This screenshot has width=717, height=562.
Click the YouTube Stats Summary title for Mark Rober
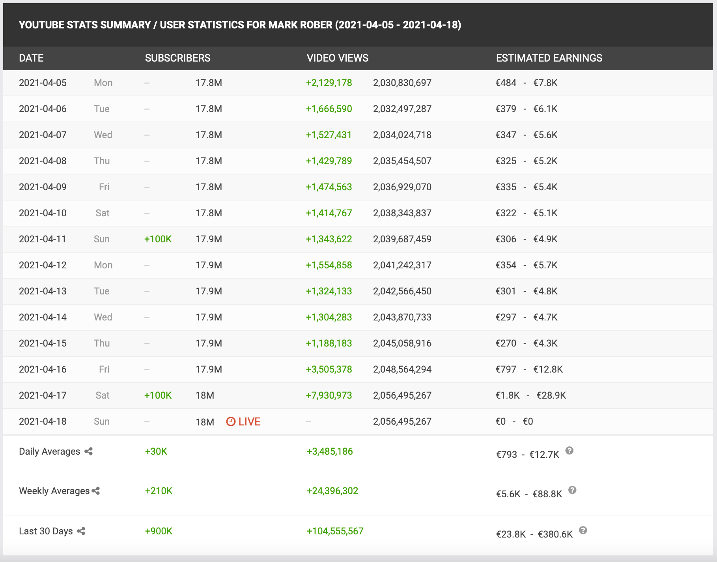click(x=240, y=25)
